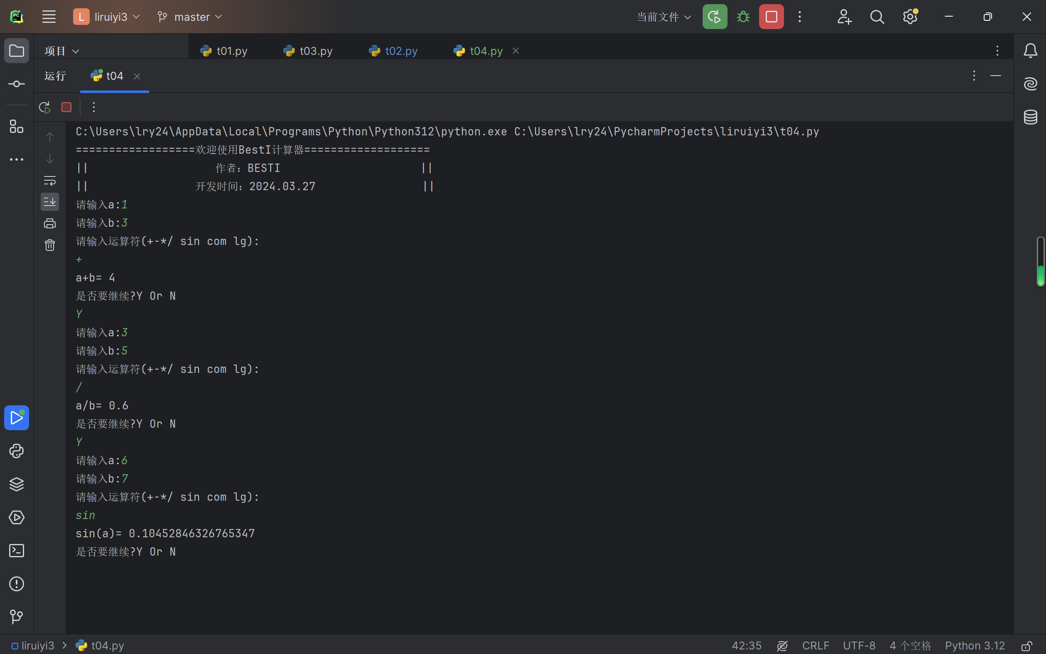
Task: Open the Terminal tool window
Action: [x=17, y=551]
